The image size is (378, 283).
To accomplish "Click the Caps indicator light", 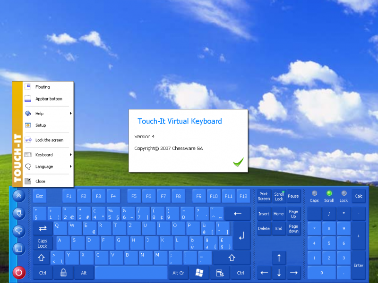I will point(314,193).
